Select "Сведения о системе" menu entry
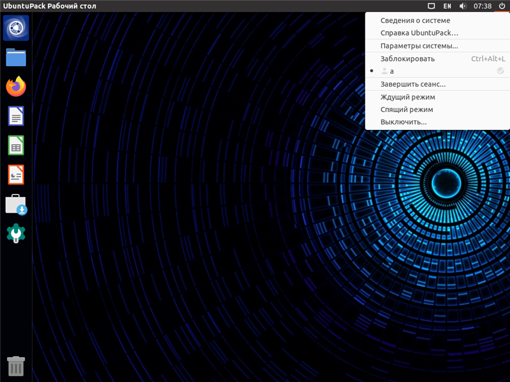 click(437, 20)
